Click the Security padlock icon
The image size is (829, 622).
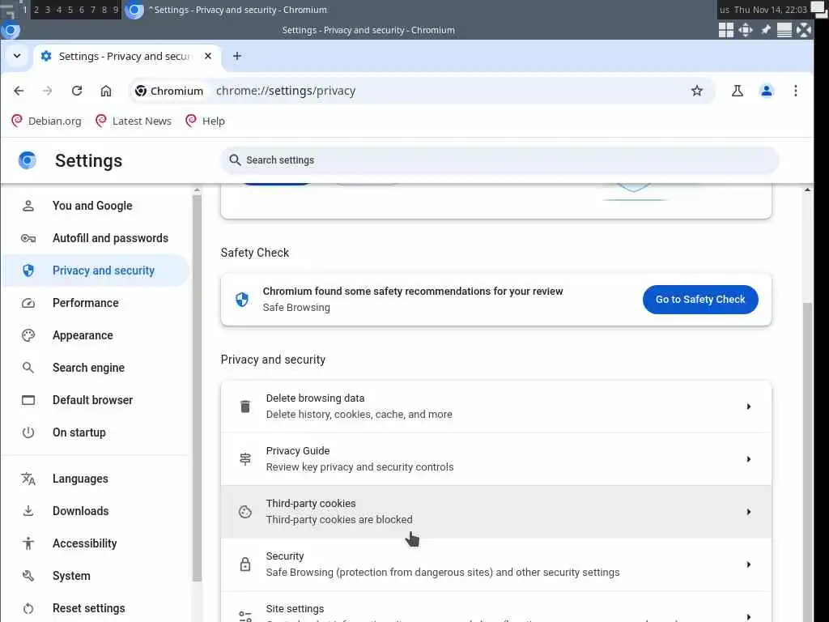(x=245, y=564)
